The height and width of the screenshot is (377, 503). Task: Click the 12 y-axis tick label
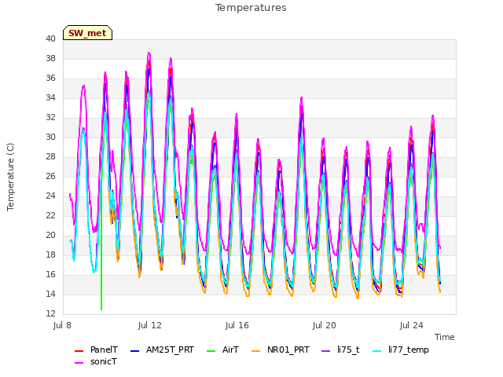(50, 313)
